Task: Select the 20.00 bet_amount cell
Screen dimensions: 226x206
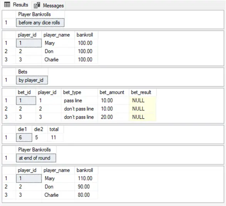Action: [113, 117]
